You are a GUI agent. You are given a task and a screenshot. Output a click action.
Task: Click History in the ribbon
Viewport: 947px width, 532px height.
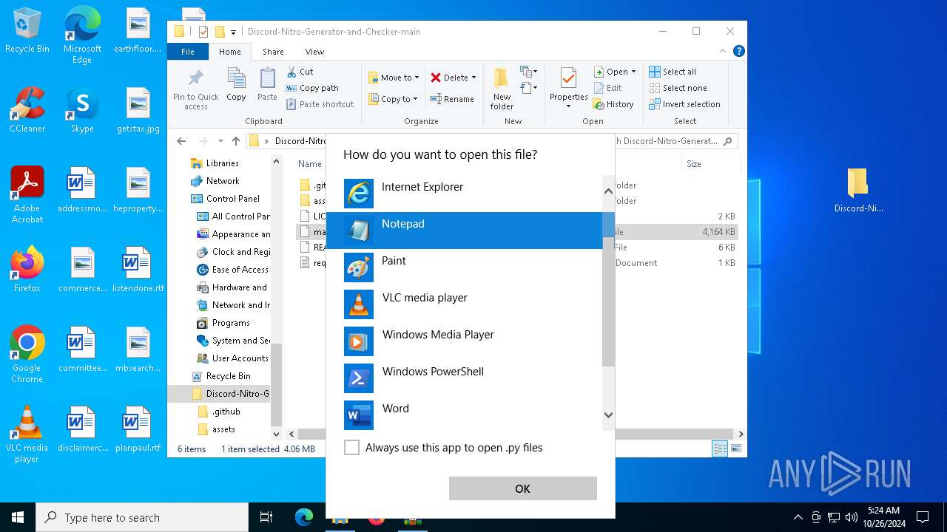tap(614, 104)
